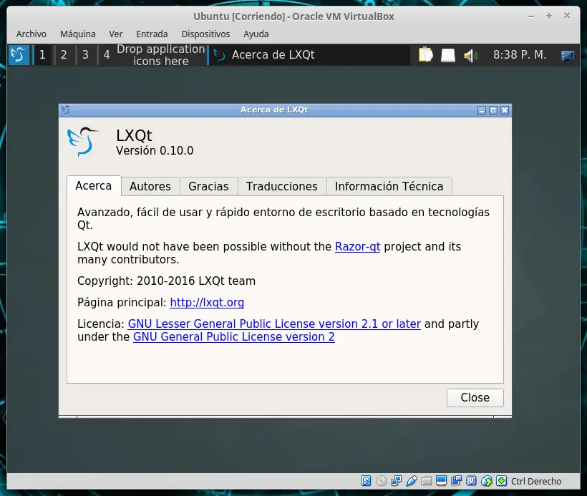Image resolution: width=587 pixels, height=496 pixels.
Task: Click the 'Versión 0.10.0' text
Action: [x=155, y=151]
